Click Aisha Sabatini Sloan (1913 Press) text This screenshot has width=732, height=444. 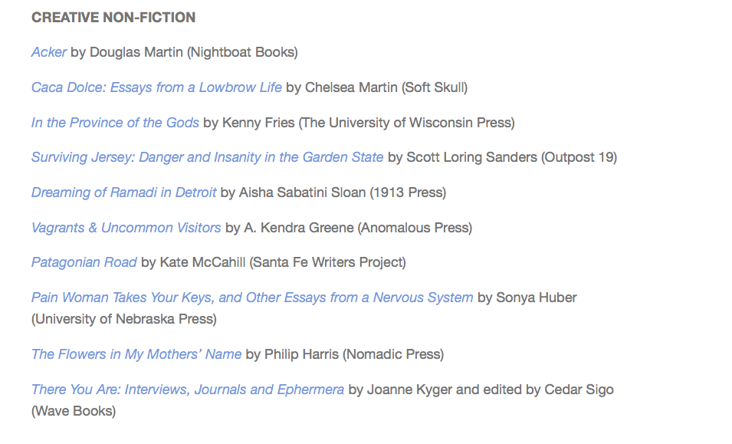click(343, 192)
